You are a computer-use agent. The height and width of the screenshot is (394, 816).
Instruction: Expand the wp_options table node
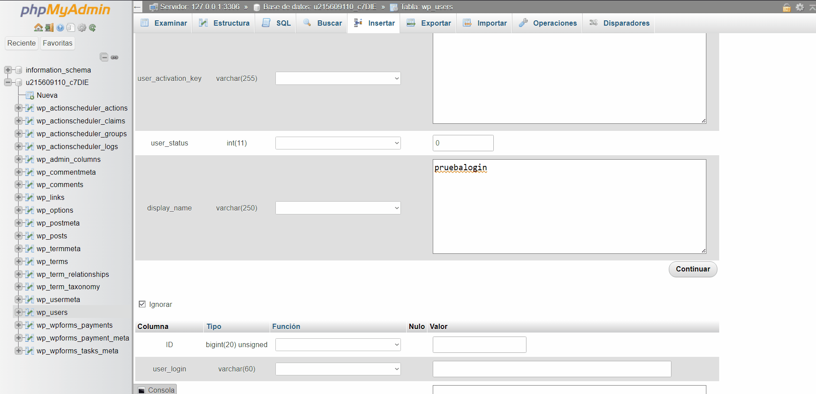18,210
